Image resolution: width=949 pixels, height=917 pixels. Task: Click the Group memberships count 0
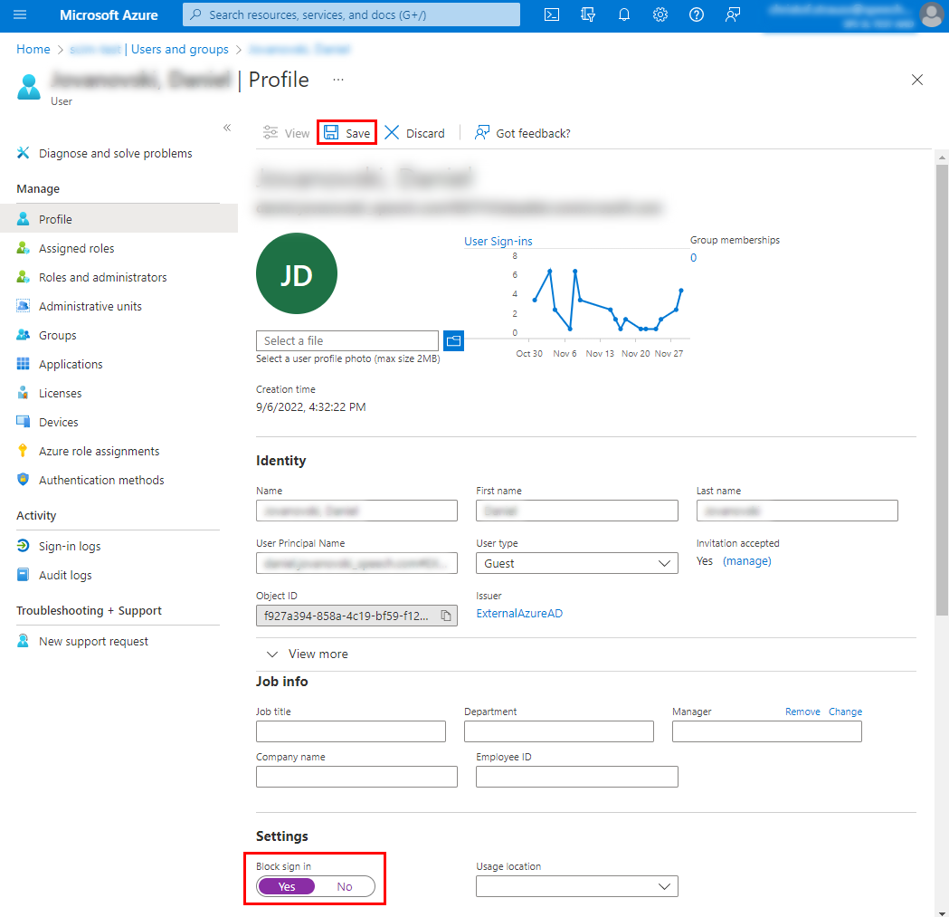(x=694, y=258)
